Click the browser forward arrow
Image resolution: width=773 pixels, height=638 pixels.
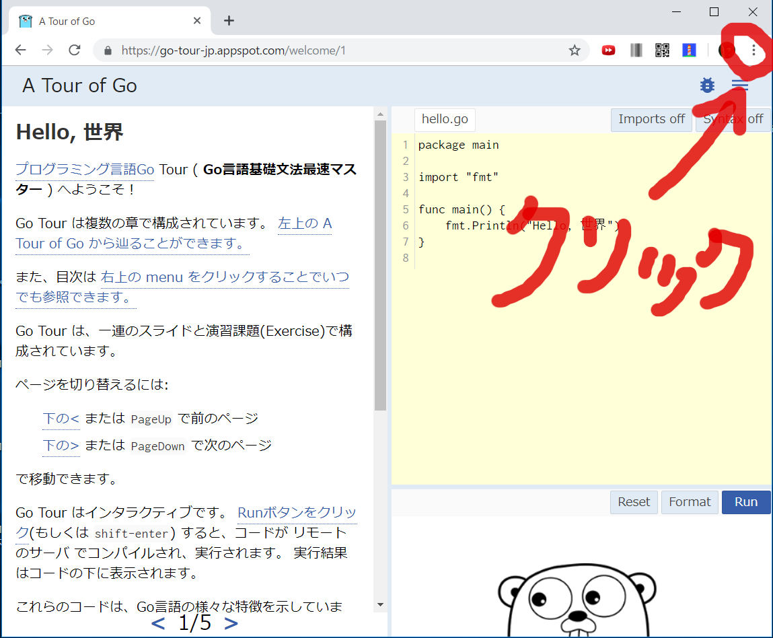47,50
